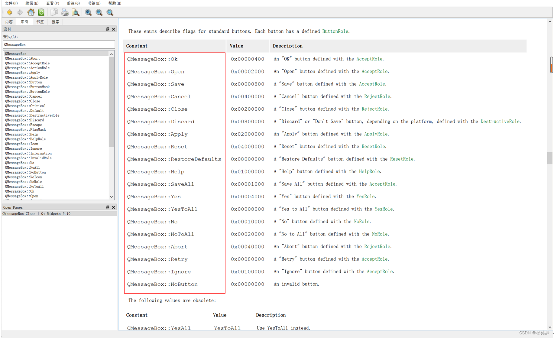Click the Copy selected text toolbar icon
The height and width of the screenshot is (338, 554).
54,12
